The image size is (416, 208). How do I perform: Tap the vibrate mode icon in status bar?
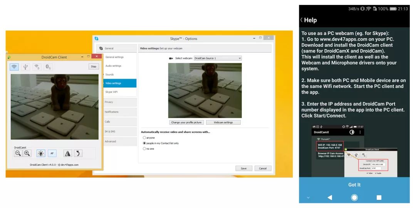click(362, 9)
